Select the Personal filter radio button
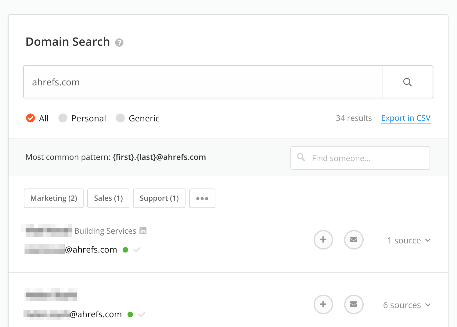Screen dimensions: 457x327 tap(63, 118)
